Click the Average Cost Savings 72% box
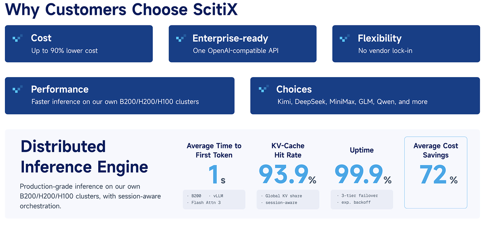The image size is (485, 230). click(436, 172)
